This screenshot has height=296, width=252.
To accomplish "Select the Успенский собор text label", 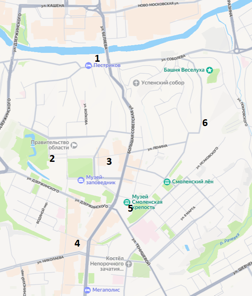I will tap(163, 83).
